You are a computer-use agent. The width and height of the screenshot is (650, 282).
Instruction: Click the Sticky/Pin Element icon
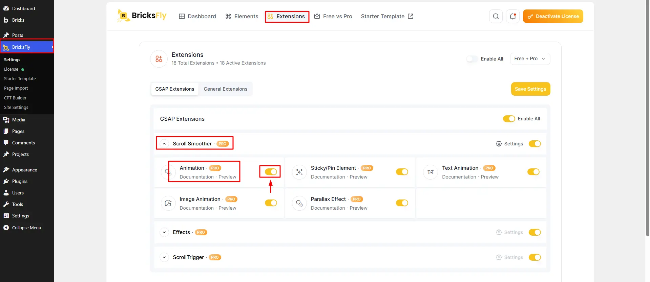point(299,172)
